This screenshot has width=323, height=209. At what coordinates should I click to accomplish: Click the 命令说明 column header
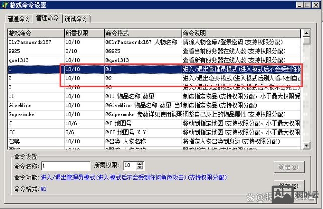241,33
